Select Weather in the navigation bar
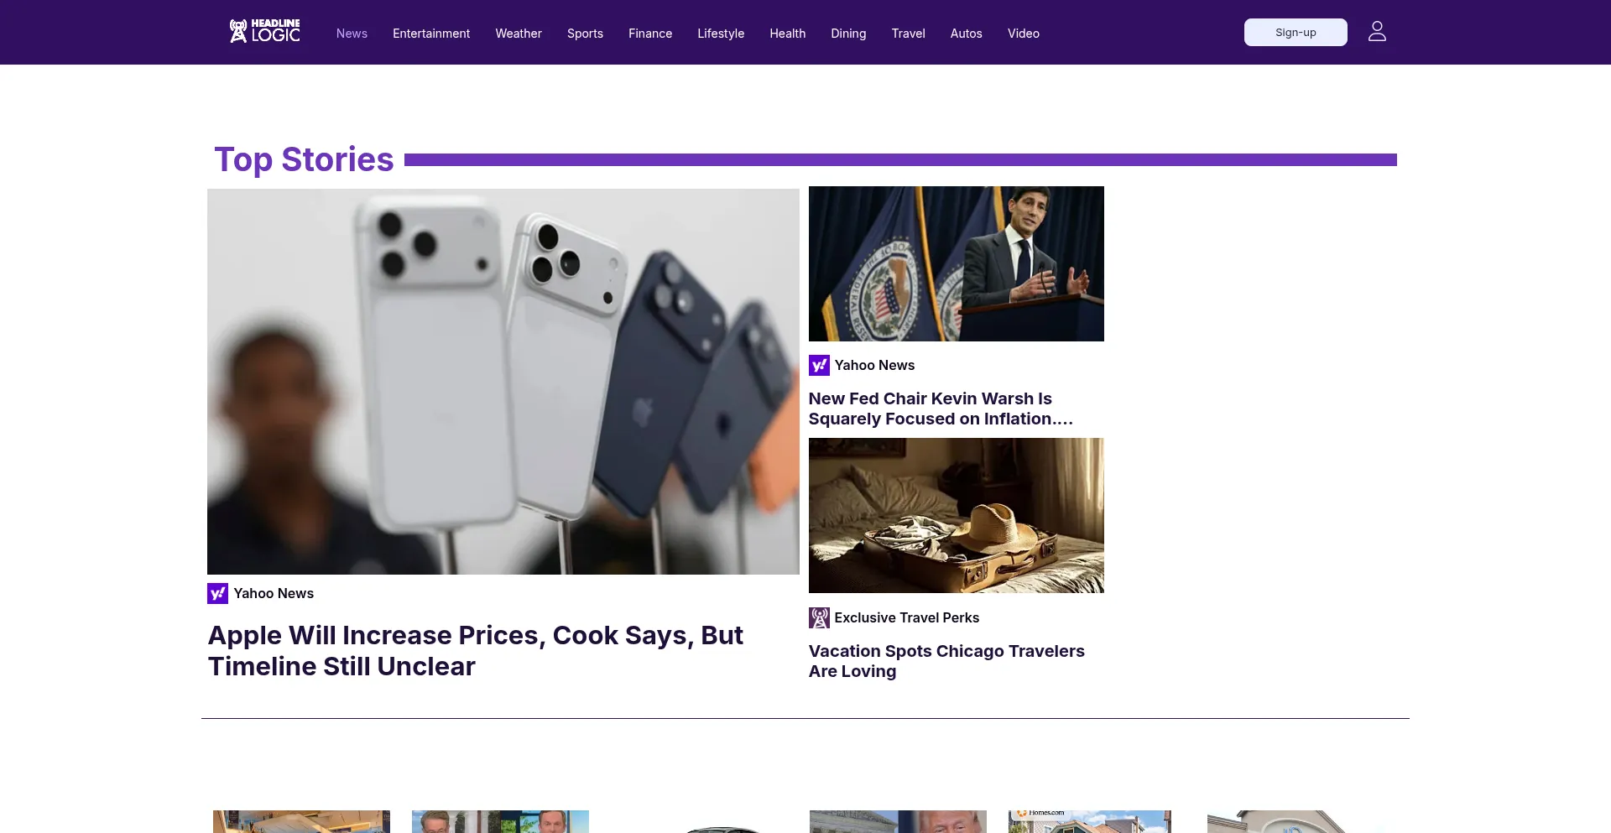The image size is (1611, 833). point(519,34)
